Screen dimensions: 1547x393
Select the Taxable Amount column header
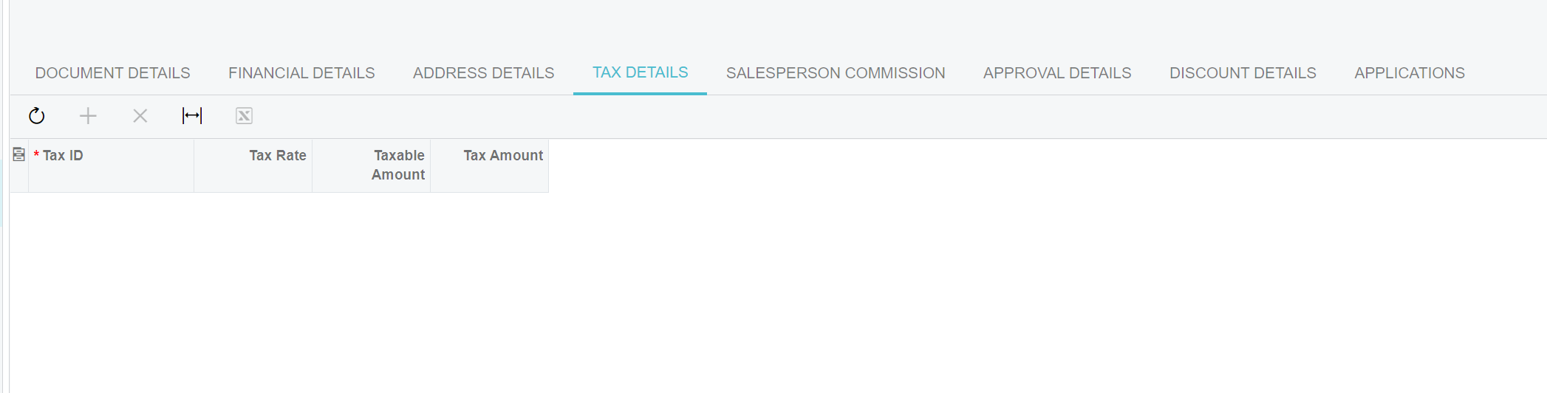click(372, 165)
